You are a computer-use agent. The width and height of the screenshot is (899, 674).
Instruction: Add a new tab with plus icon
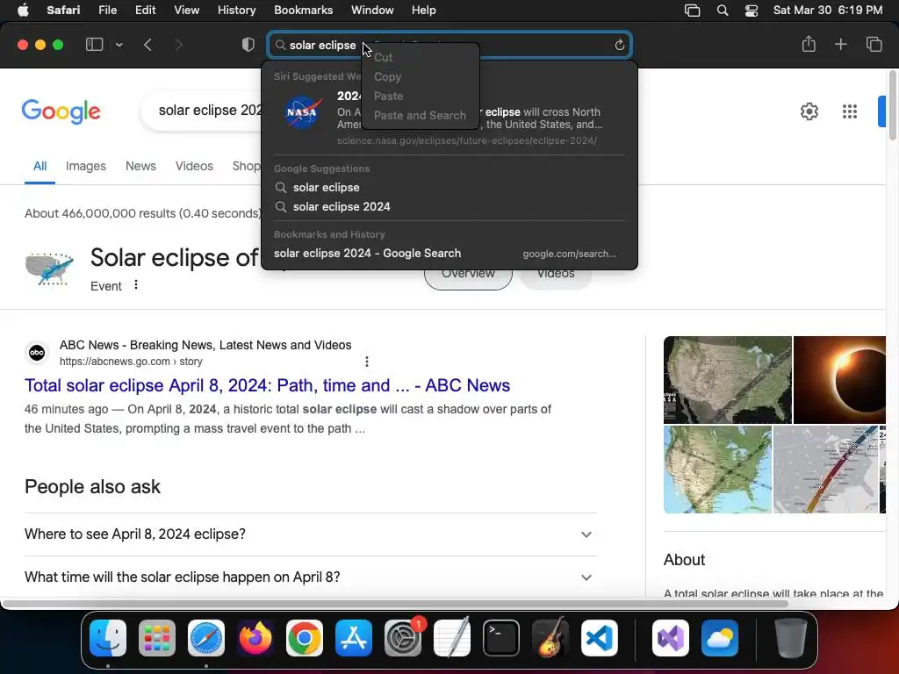point(840,44)
